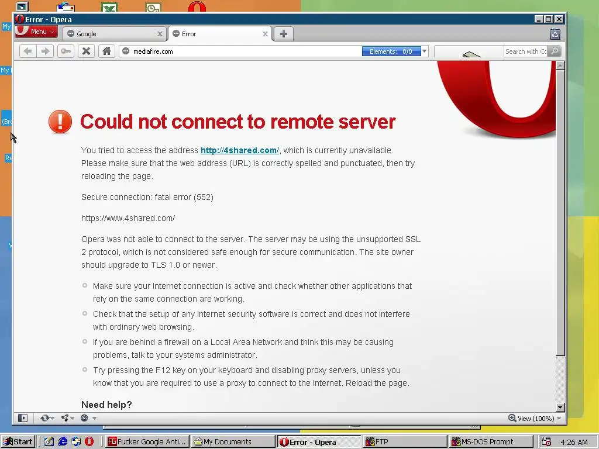
Task: Click the Error - Opera taskbar button
Action: coord(319,442)
